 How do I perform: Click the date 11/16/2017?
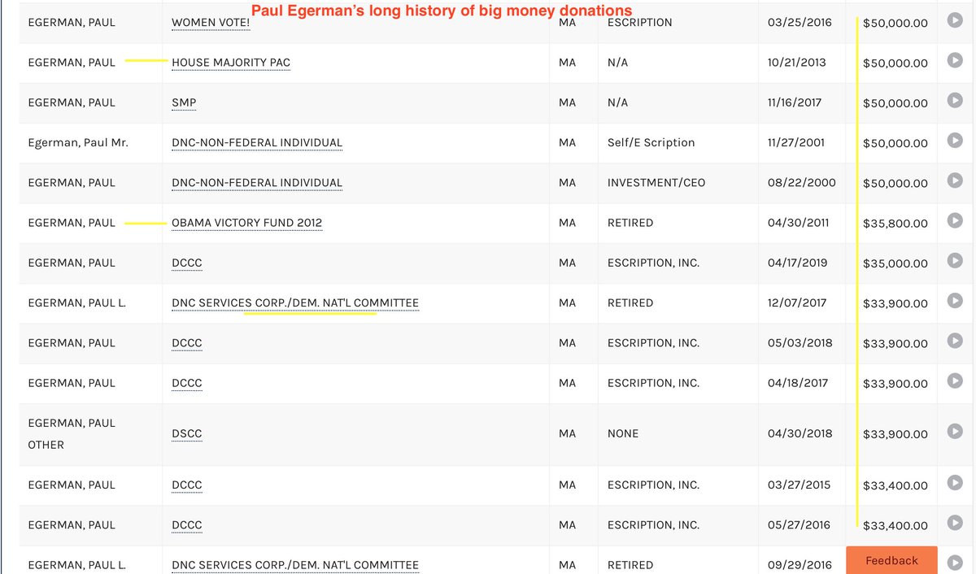(795, 102)
